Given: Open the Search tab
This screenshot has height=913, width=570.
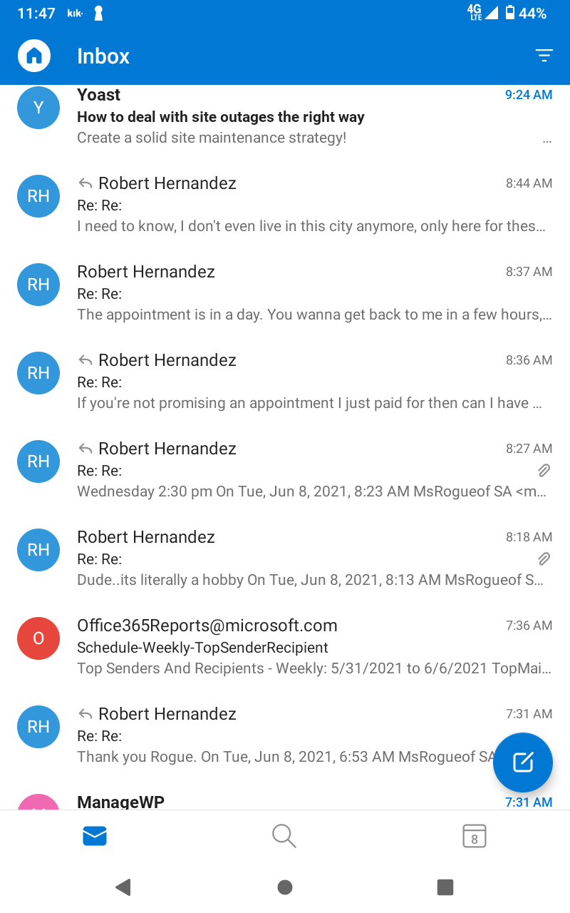Looking at the screenshot, I should pyautogui.click(x=284, y=835).
